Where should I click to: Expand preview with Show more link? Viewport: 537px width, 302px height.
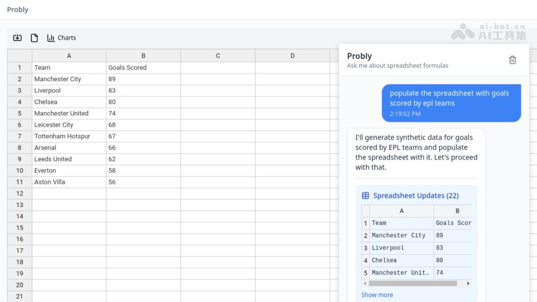(377, 295)
